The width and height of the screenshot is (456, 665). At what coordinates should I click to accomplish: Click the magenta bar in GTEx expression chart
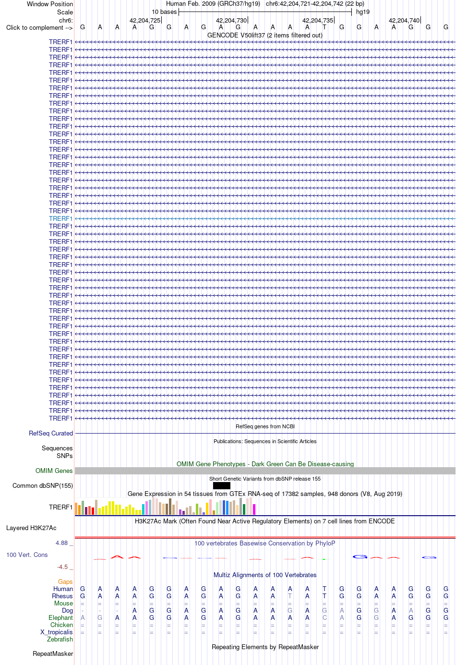254,509
